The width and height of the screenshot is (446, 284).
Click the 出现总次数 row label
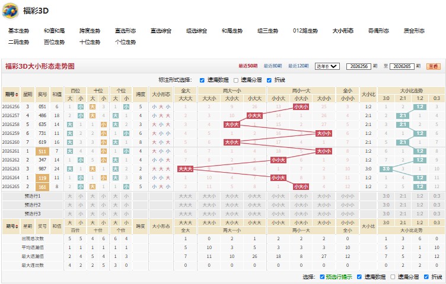pos(33,238)
